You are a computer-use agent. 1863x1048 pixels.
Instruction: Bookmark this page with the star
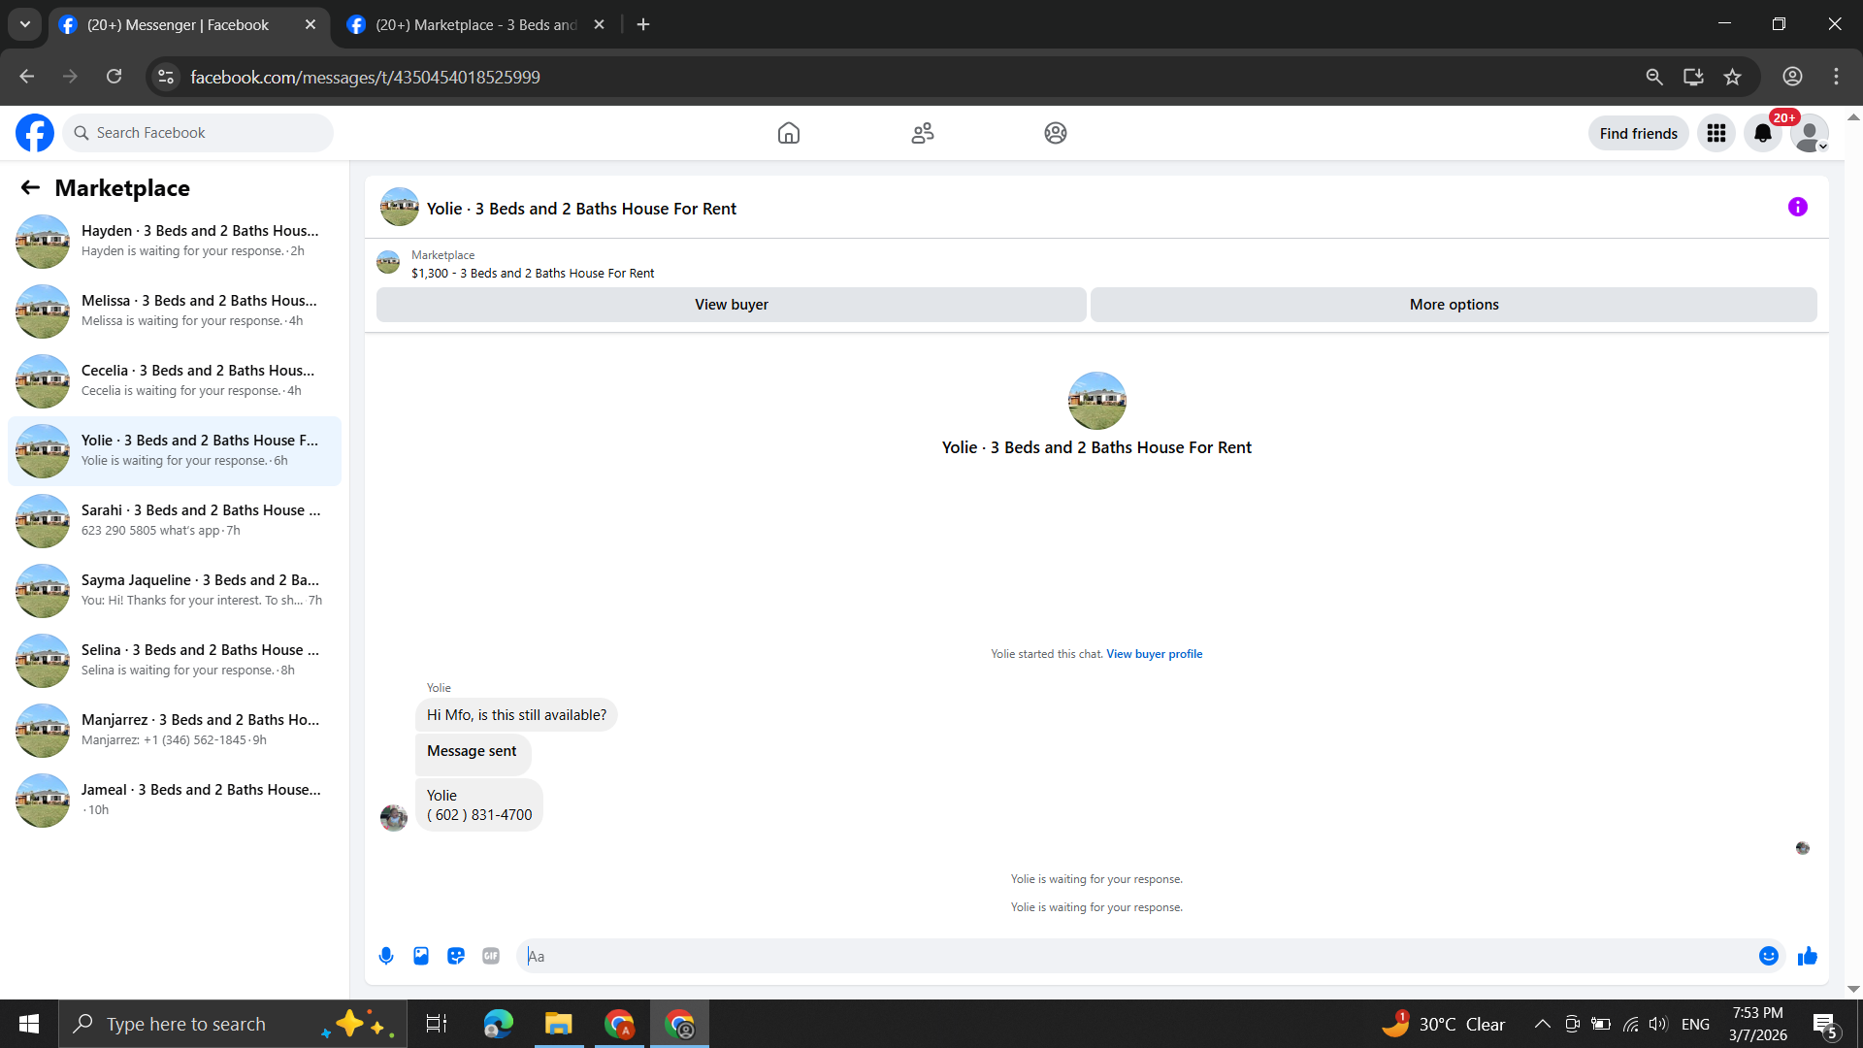tap(1733, 77)
